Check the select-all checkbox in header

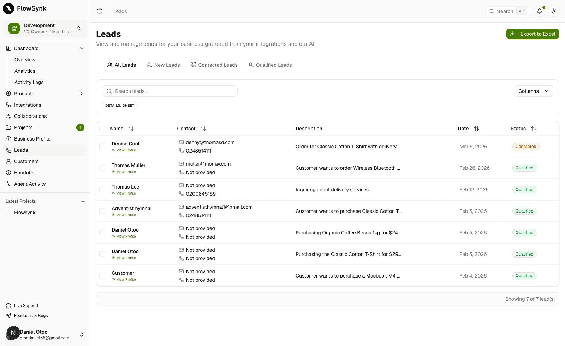click(102, 129)
